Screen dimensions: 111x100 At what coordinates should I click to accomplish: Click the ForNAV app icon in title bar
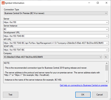coord(3,3)
